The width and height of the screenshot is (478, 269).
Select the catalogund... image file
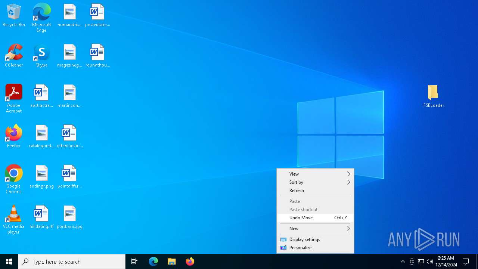[x=41, y=137]
